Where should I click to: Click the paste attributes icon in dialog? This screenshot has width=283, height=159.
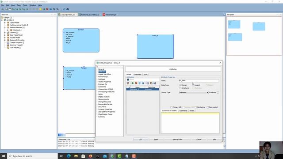[x=151, y=83]
